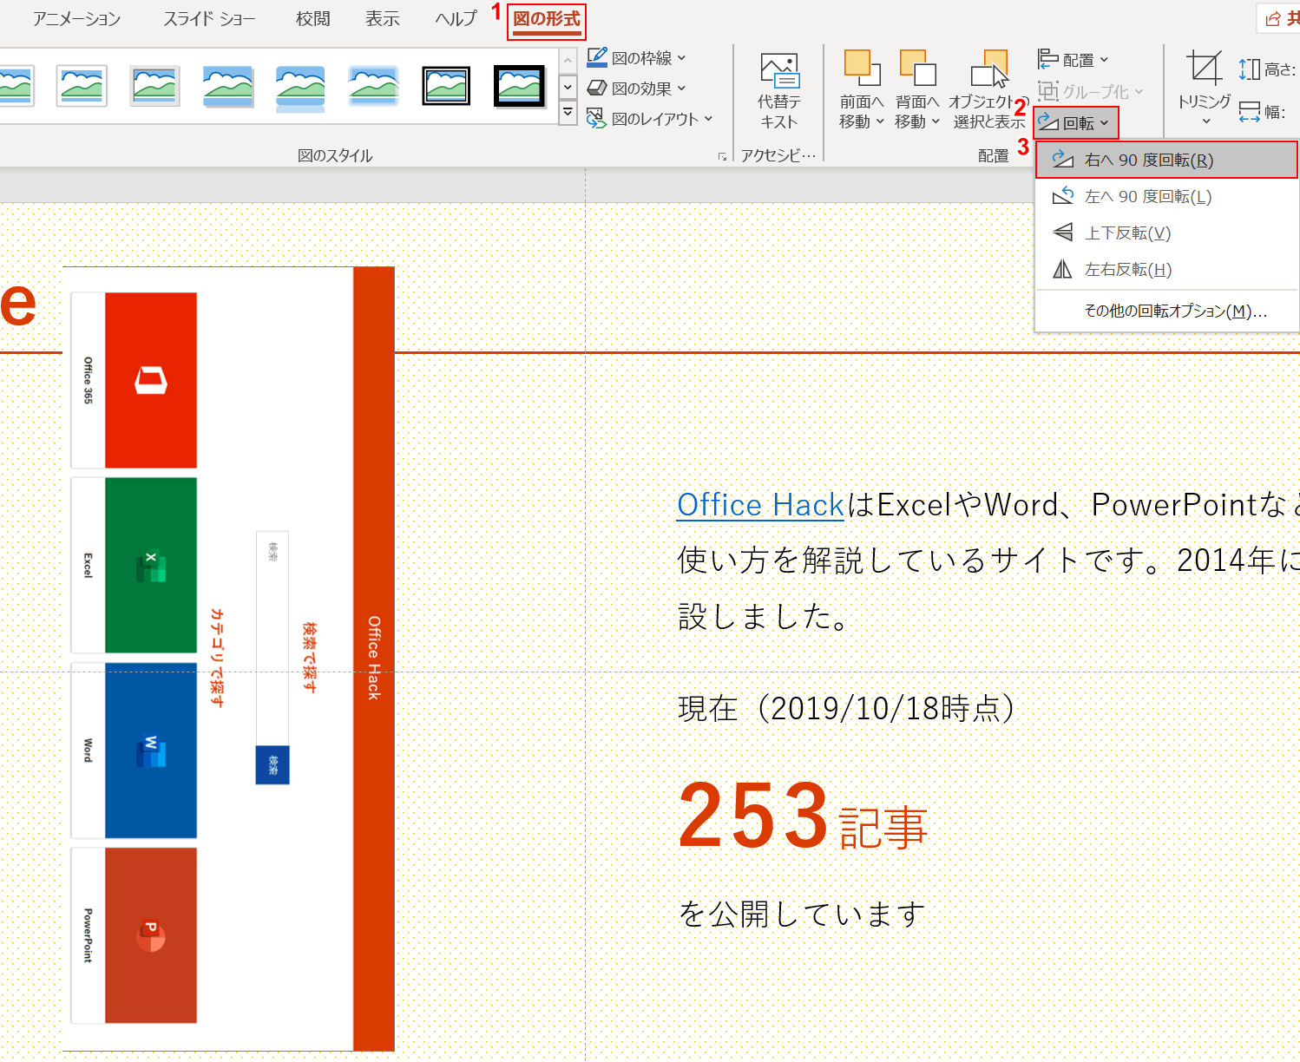Click the 高さ height field icon

[1249, 69]
